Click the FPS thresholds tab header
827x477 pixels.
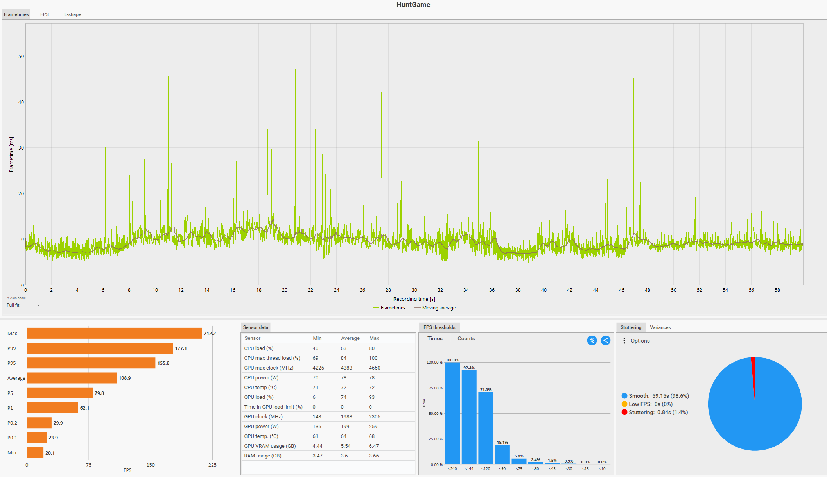click(439, 327)
